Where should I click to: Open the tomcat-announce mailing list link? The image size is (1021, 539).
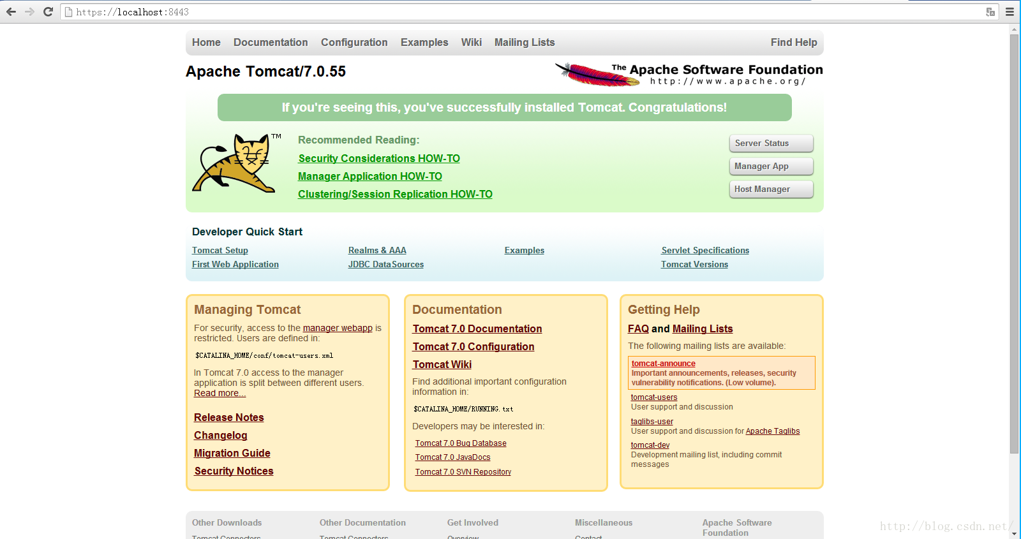[664, 363]
